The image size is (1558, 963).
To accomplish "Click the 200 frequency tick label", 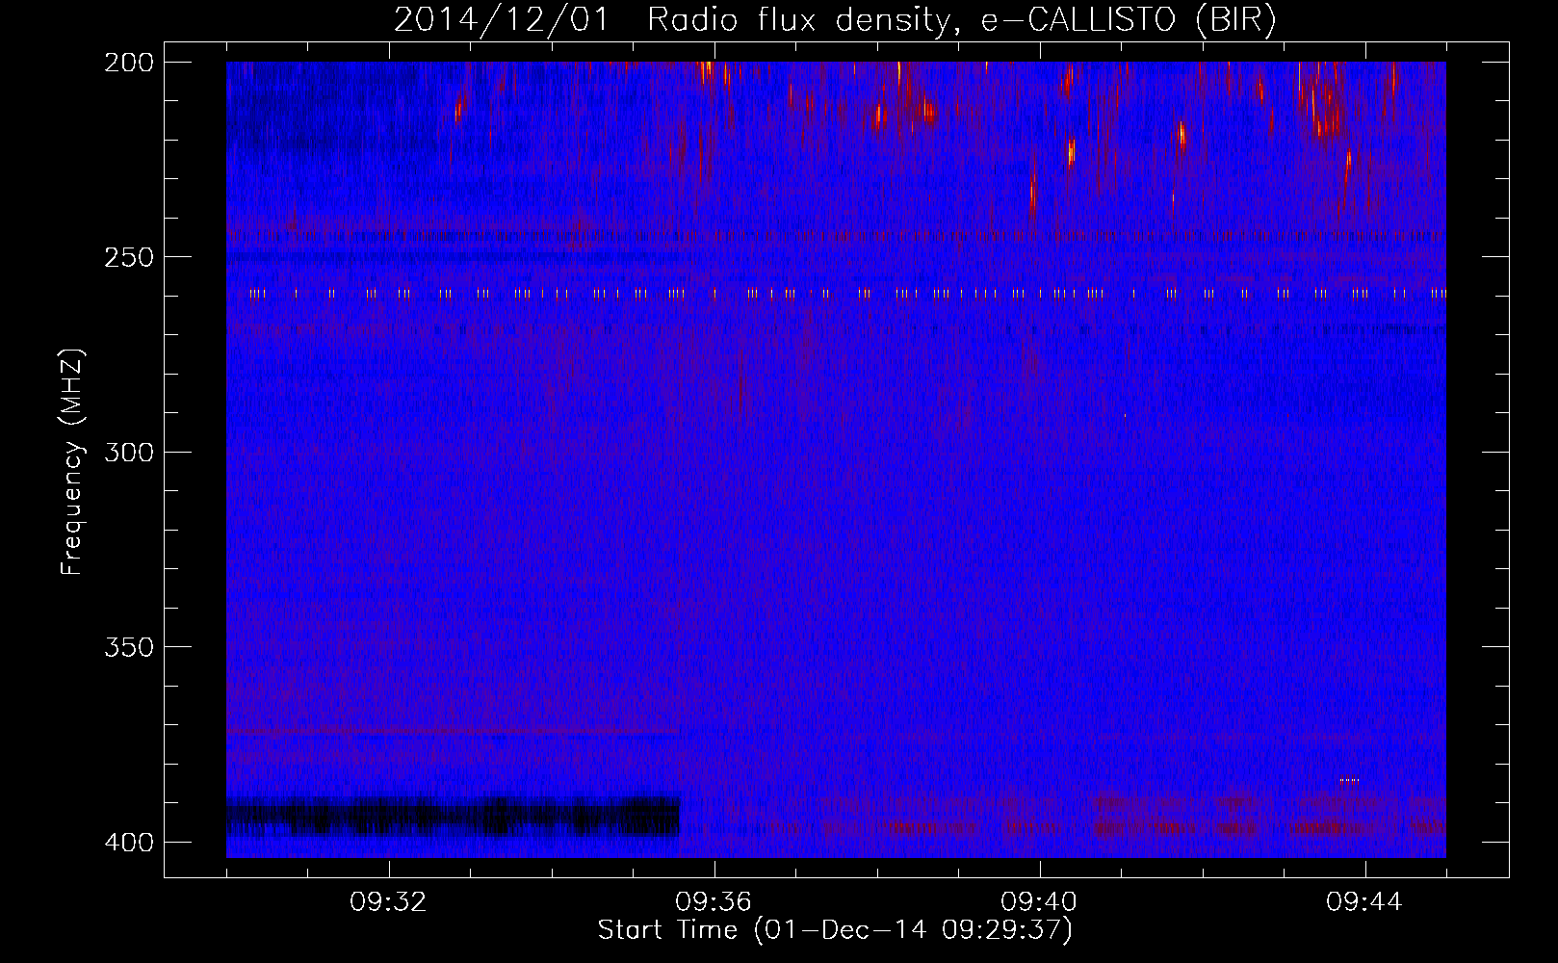I will pyautogui.click(x=128, y=63).
